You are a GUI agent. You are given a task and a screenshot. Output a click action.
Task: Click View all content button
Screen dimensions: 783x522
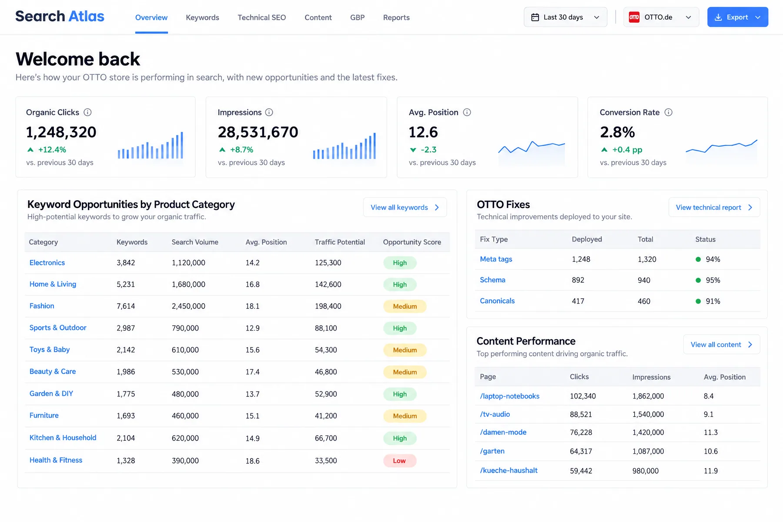722,345
